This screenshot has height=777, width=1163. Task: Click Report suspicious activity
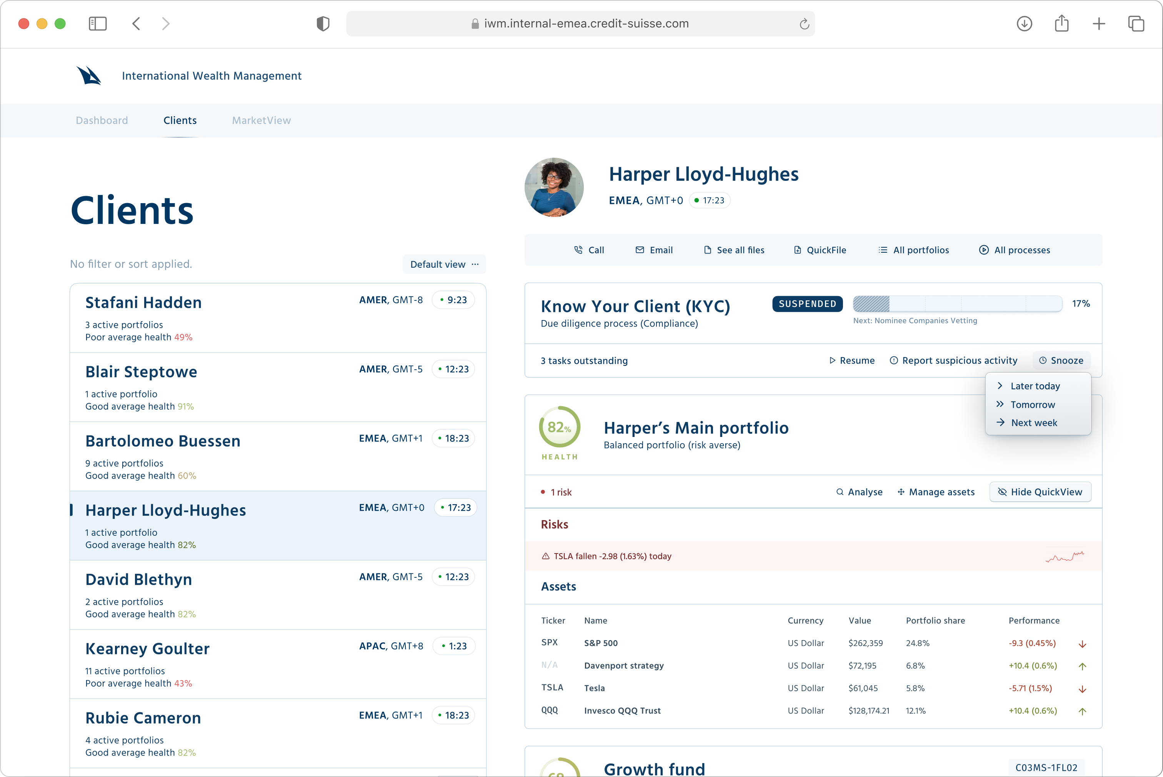point(953,361)
